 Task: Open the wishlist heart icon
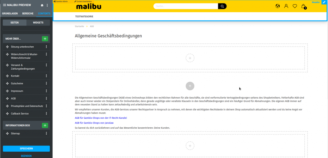[x=295, y=6]
